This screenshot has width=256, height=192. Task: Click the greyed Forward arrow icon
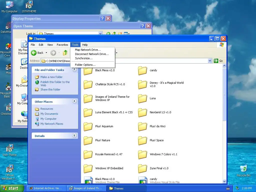tap(53, 53)
